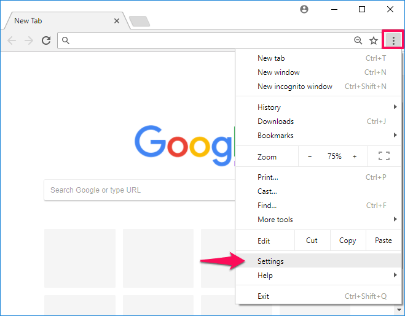Viewport: 405px width, 316px height.
Task: Expand the Help submenu arrow
Action: tap(395, 275)
